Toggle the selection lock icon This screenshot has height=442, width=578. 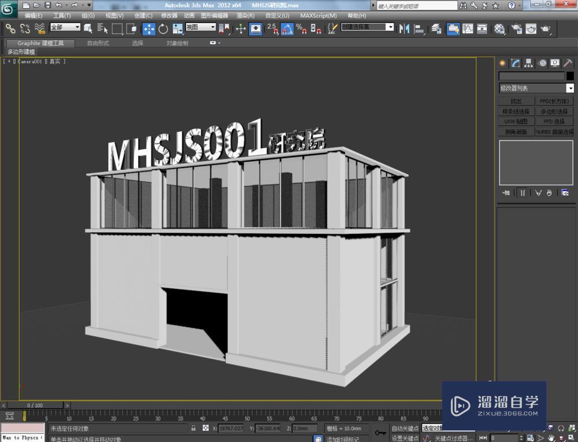194,428
